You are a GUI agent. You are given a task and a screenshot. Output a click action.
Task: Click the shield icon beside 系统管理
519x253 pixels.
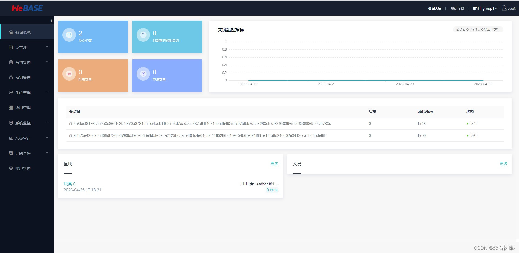11,93
